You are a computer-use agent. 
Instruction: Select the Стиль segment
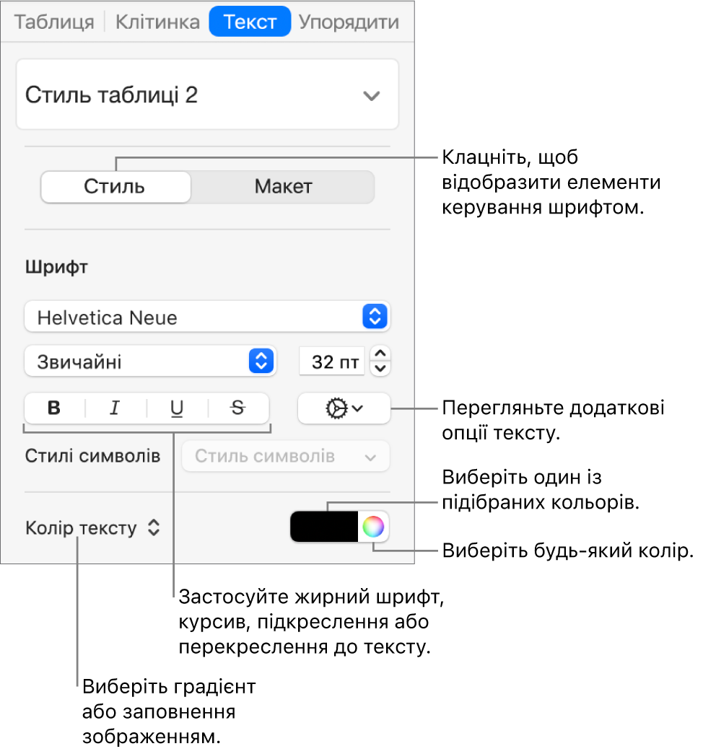pyautogui.click(x=115, y=187)
